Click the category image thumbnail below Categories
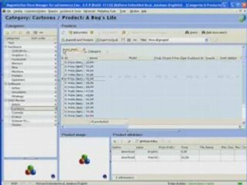Screen dimensions: 247x185 point(31,170)
